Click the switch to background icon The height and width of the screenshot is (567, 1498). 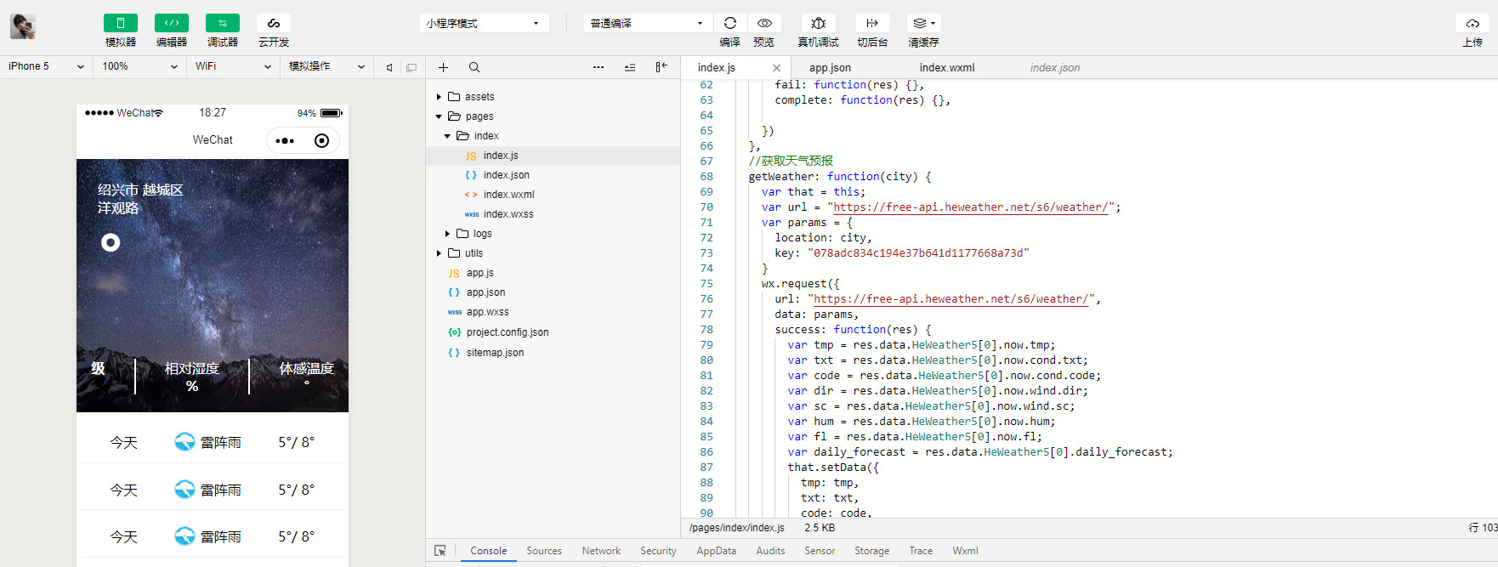point(872,23)
